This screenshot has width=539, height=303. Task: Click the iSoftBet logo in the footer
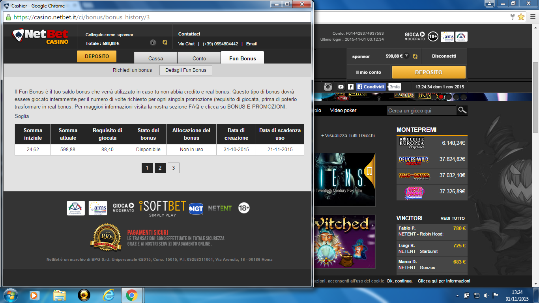coord(163,208)
